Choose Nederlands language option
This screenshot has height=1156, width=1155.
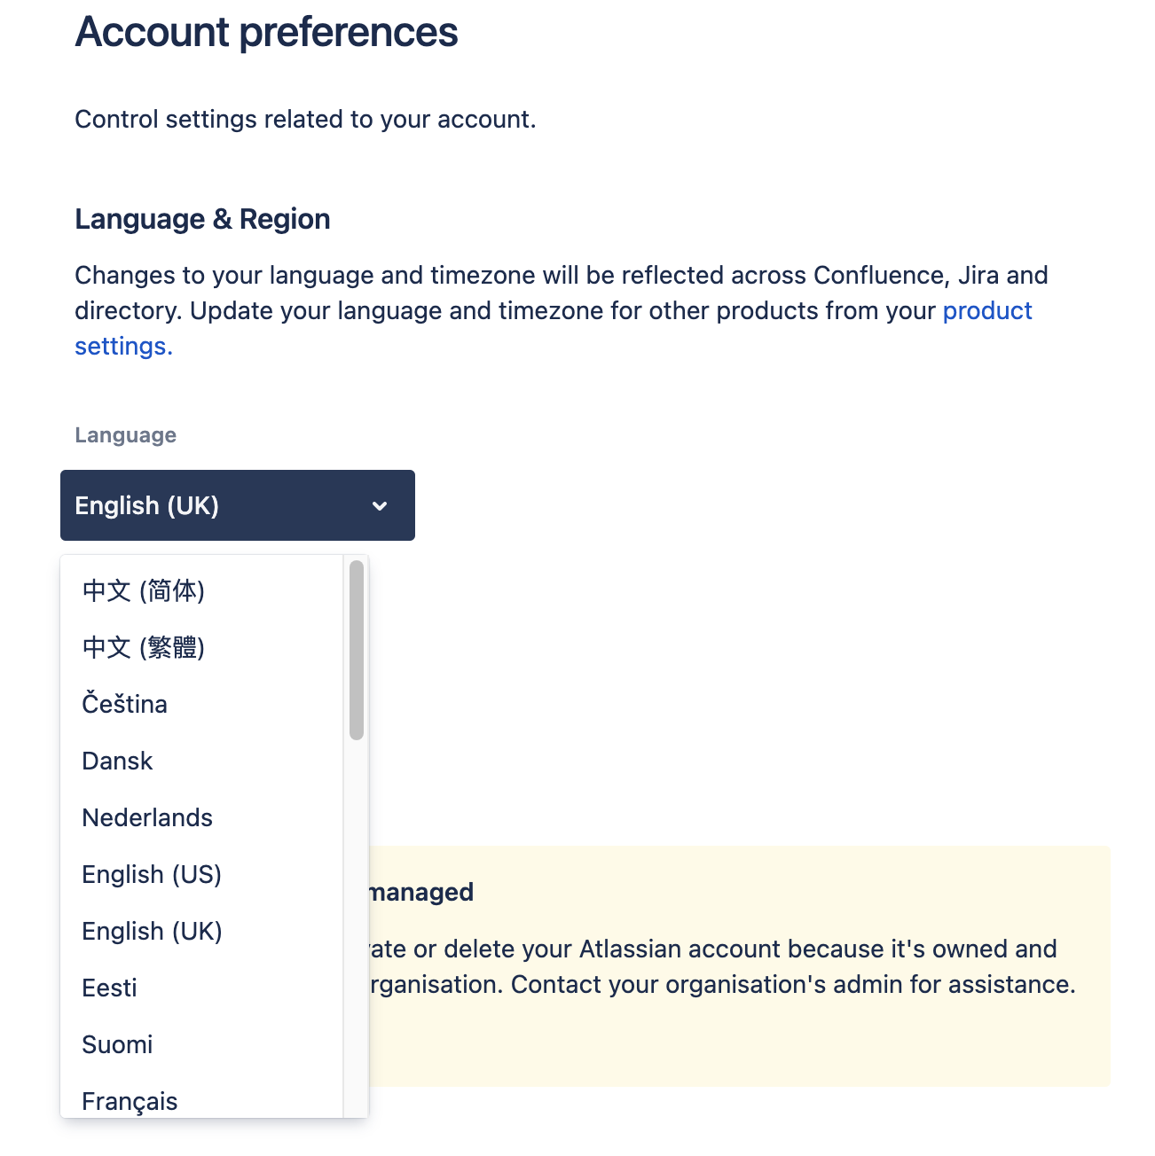[147, 817]
